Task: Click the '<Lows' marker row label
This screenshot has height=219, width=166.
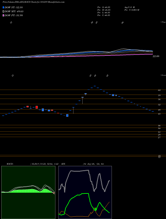Action: click(163, 75)
